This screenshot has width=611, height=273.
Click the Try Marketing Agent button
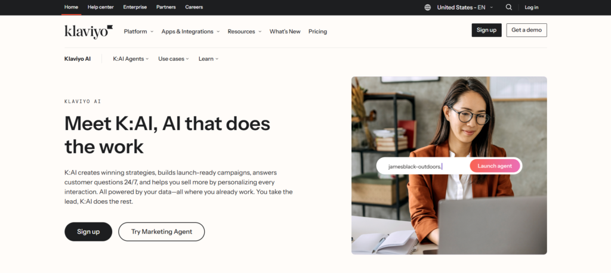pyautogui.click(x=162, y=232)
